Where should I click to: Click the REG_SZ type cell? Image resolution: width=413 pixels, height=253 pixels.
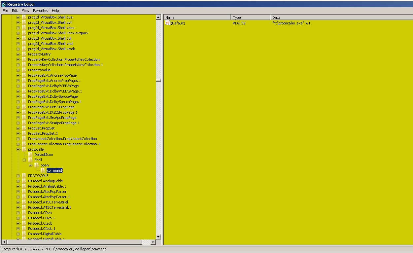pos(239,23)
